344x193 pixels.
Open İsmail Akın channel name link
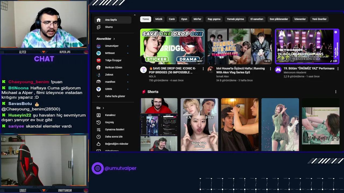pos(223,76)
